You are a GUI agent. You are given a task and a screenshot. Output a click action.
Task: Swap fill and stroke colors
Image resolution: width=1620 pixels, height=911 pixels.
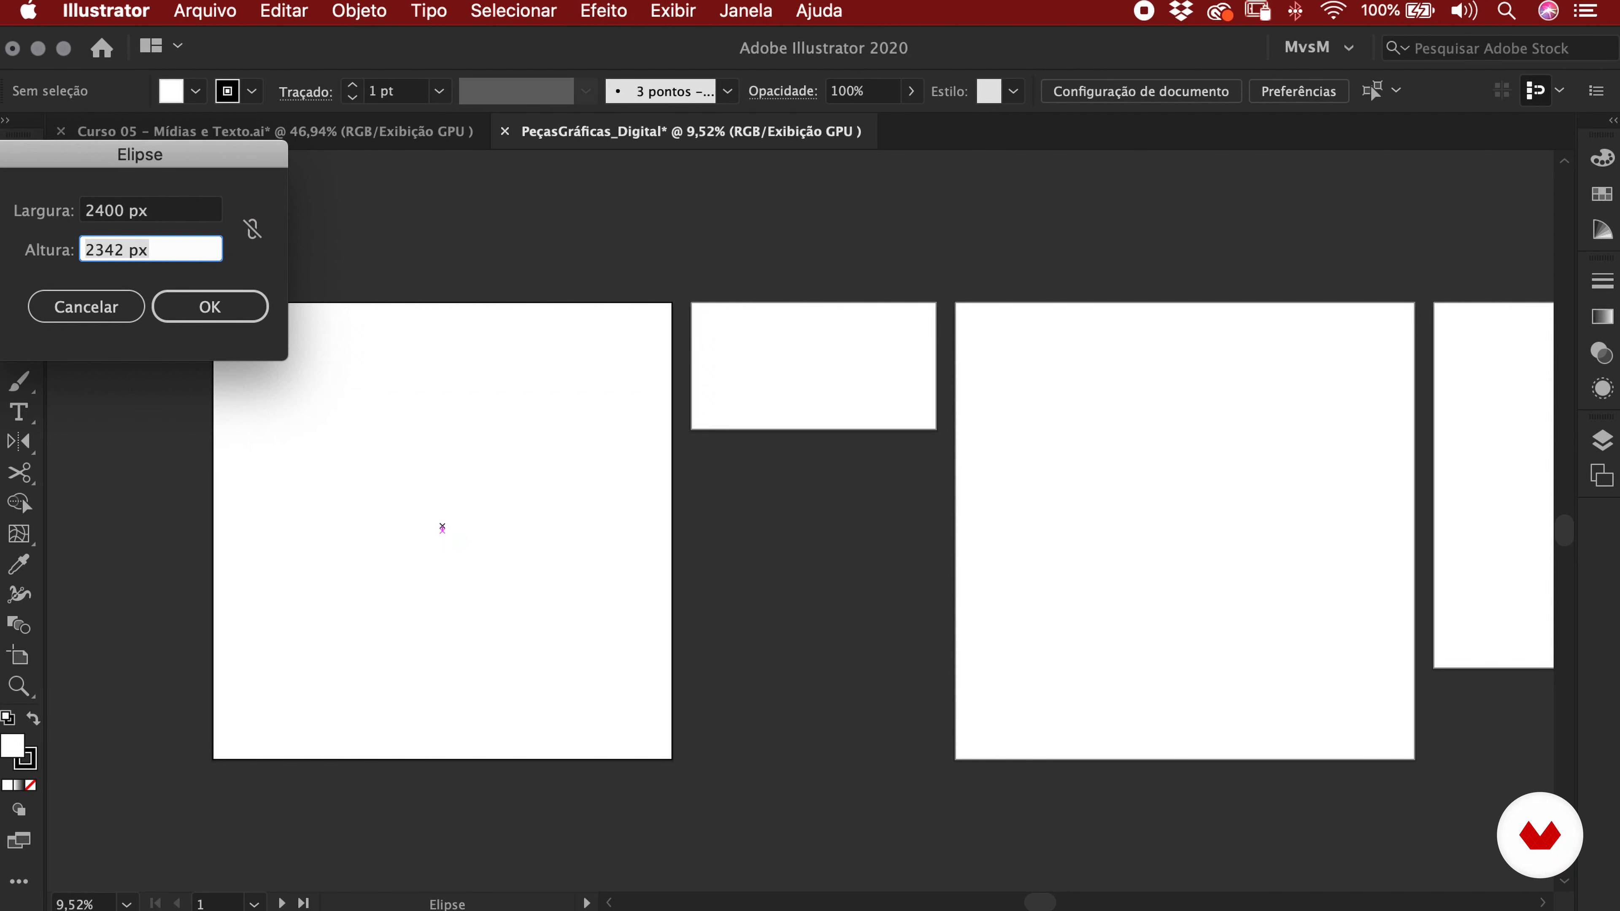point(33,719)
